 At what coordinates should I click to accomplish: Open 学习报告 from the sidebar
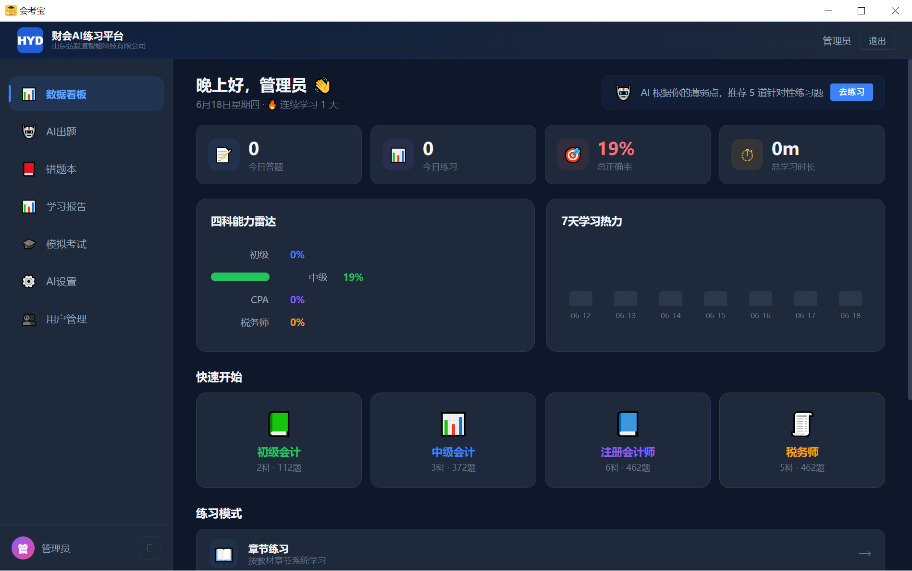point(86,206)
